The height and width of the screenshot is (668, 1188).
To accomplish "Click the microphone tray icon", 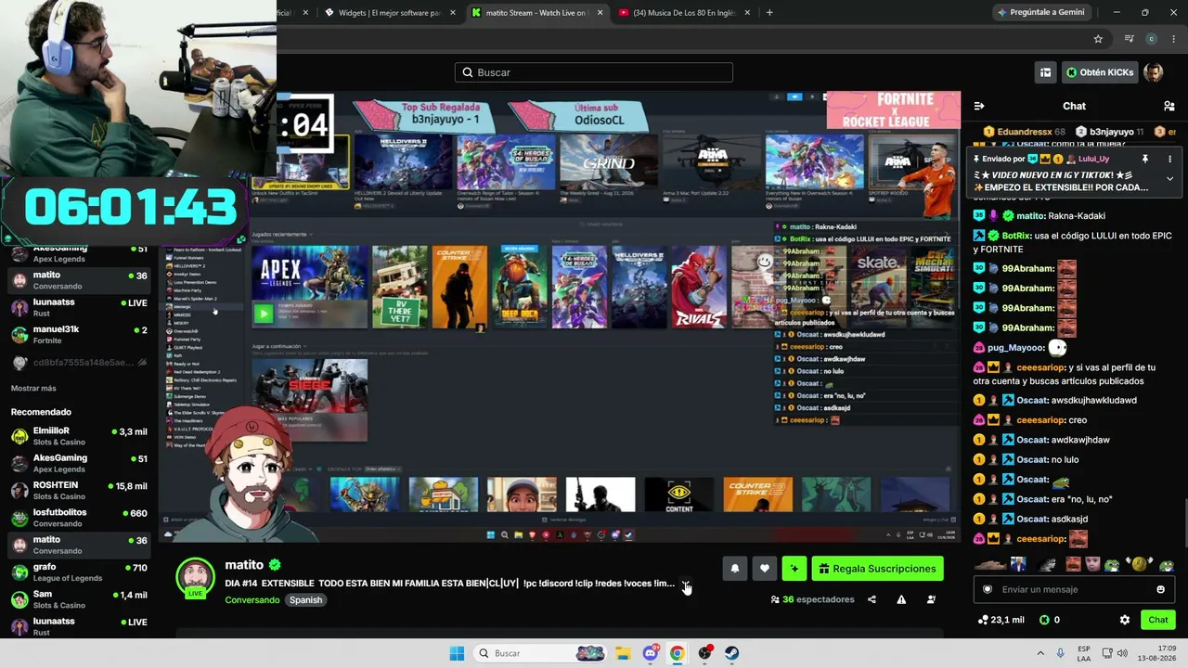I will click(x=1060, y=653).
